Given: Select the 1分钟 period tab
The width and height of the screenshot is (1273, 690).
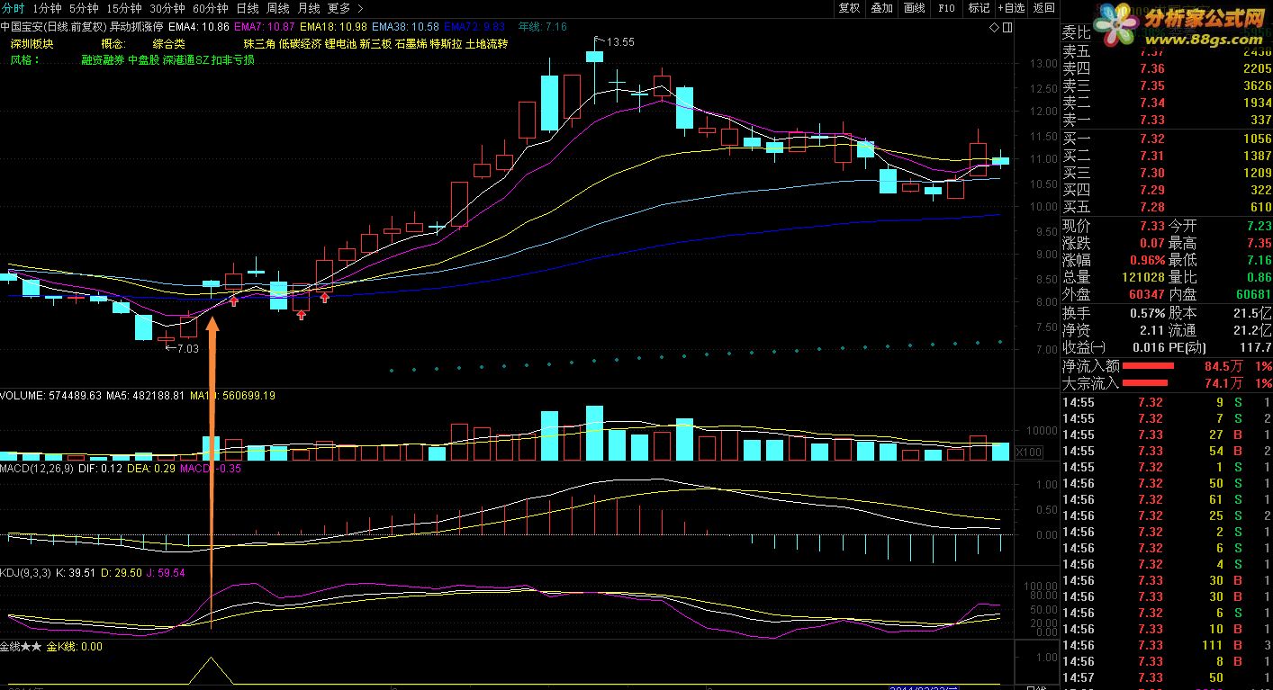Looking at the screenshot, I should 46,8.
